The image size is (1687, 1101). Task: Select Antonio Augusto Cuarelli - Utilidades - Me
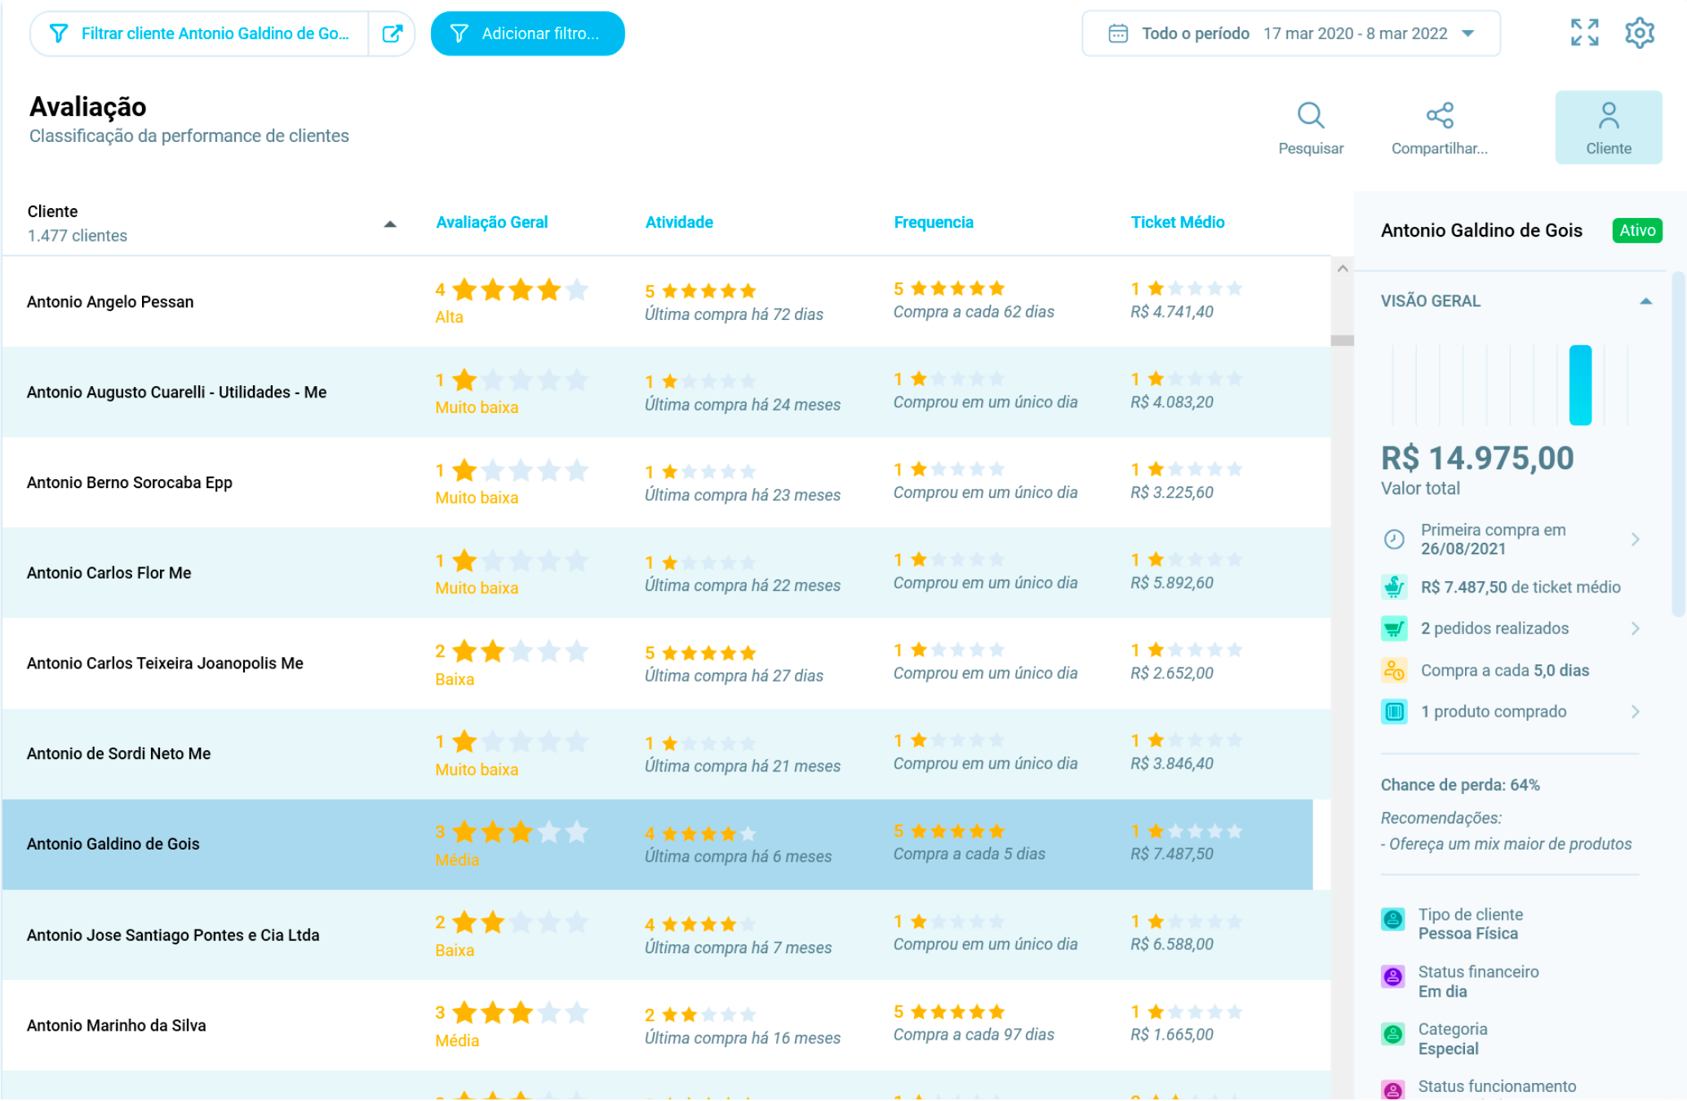click(666, 393)
